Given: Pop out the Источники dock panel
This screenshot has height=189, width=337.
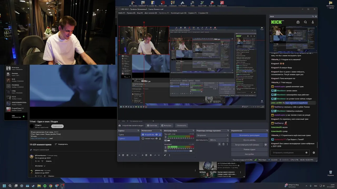Looking at the screenshot, I should point(161,130).
